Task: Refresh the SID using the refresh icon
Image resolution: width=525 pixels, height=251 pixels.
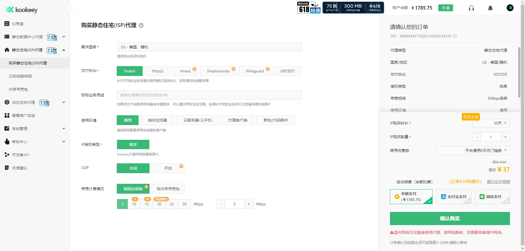Action: (x=454, y=36)
